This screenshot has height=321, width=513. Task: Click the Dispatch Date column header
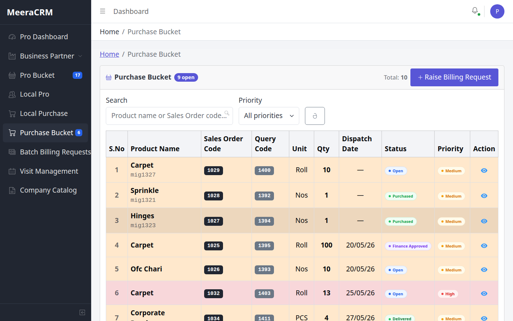[360, 144]
